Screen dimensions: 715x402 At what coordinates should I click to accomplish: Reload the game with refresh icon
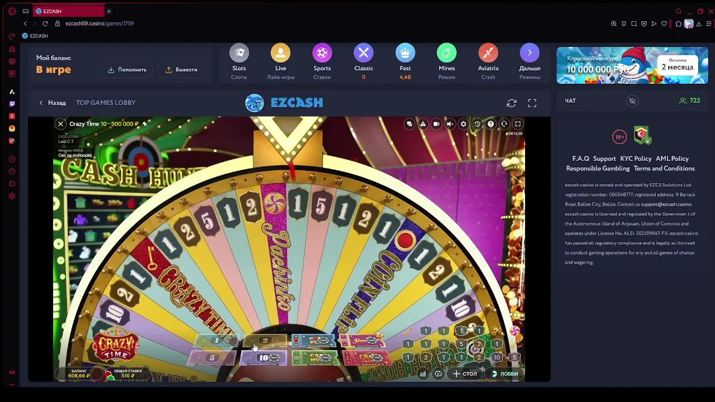(x=512, y=103)
